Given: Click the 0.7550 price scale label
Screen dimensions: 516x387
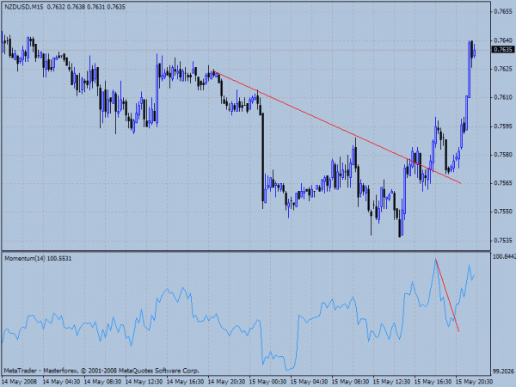Looking at the screenshot, I should pos(503,212).
